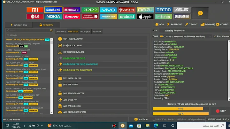This screenshot has height=129, width=230.
Task: Open the NETWORK tab
Action: pyautogui.click(x=97, y=32)
